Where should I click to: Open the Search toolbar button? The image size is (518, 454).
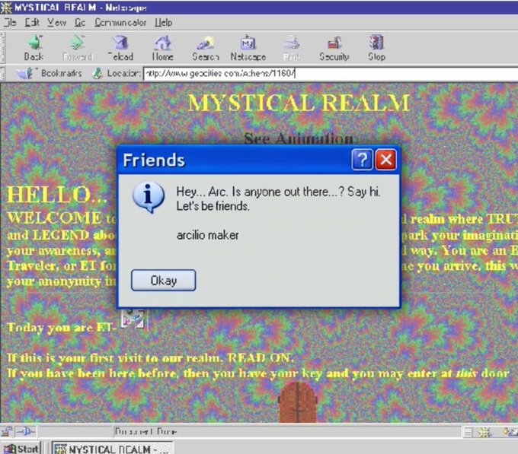coord(206,48)
